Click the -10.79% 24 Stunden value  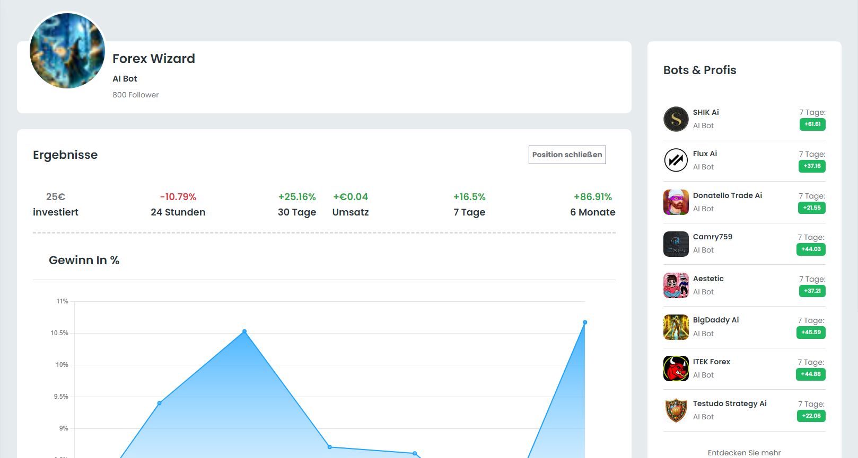click(x=178, y=197)
